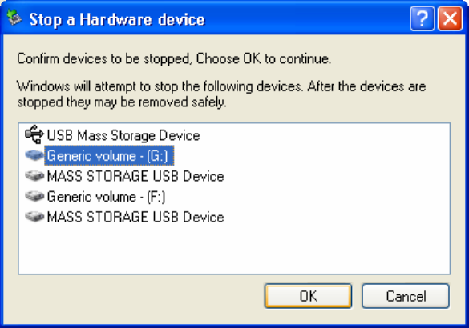
Task: Click the "Stop a Hardware device" title text
Action: 117,20
